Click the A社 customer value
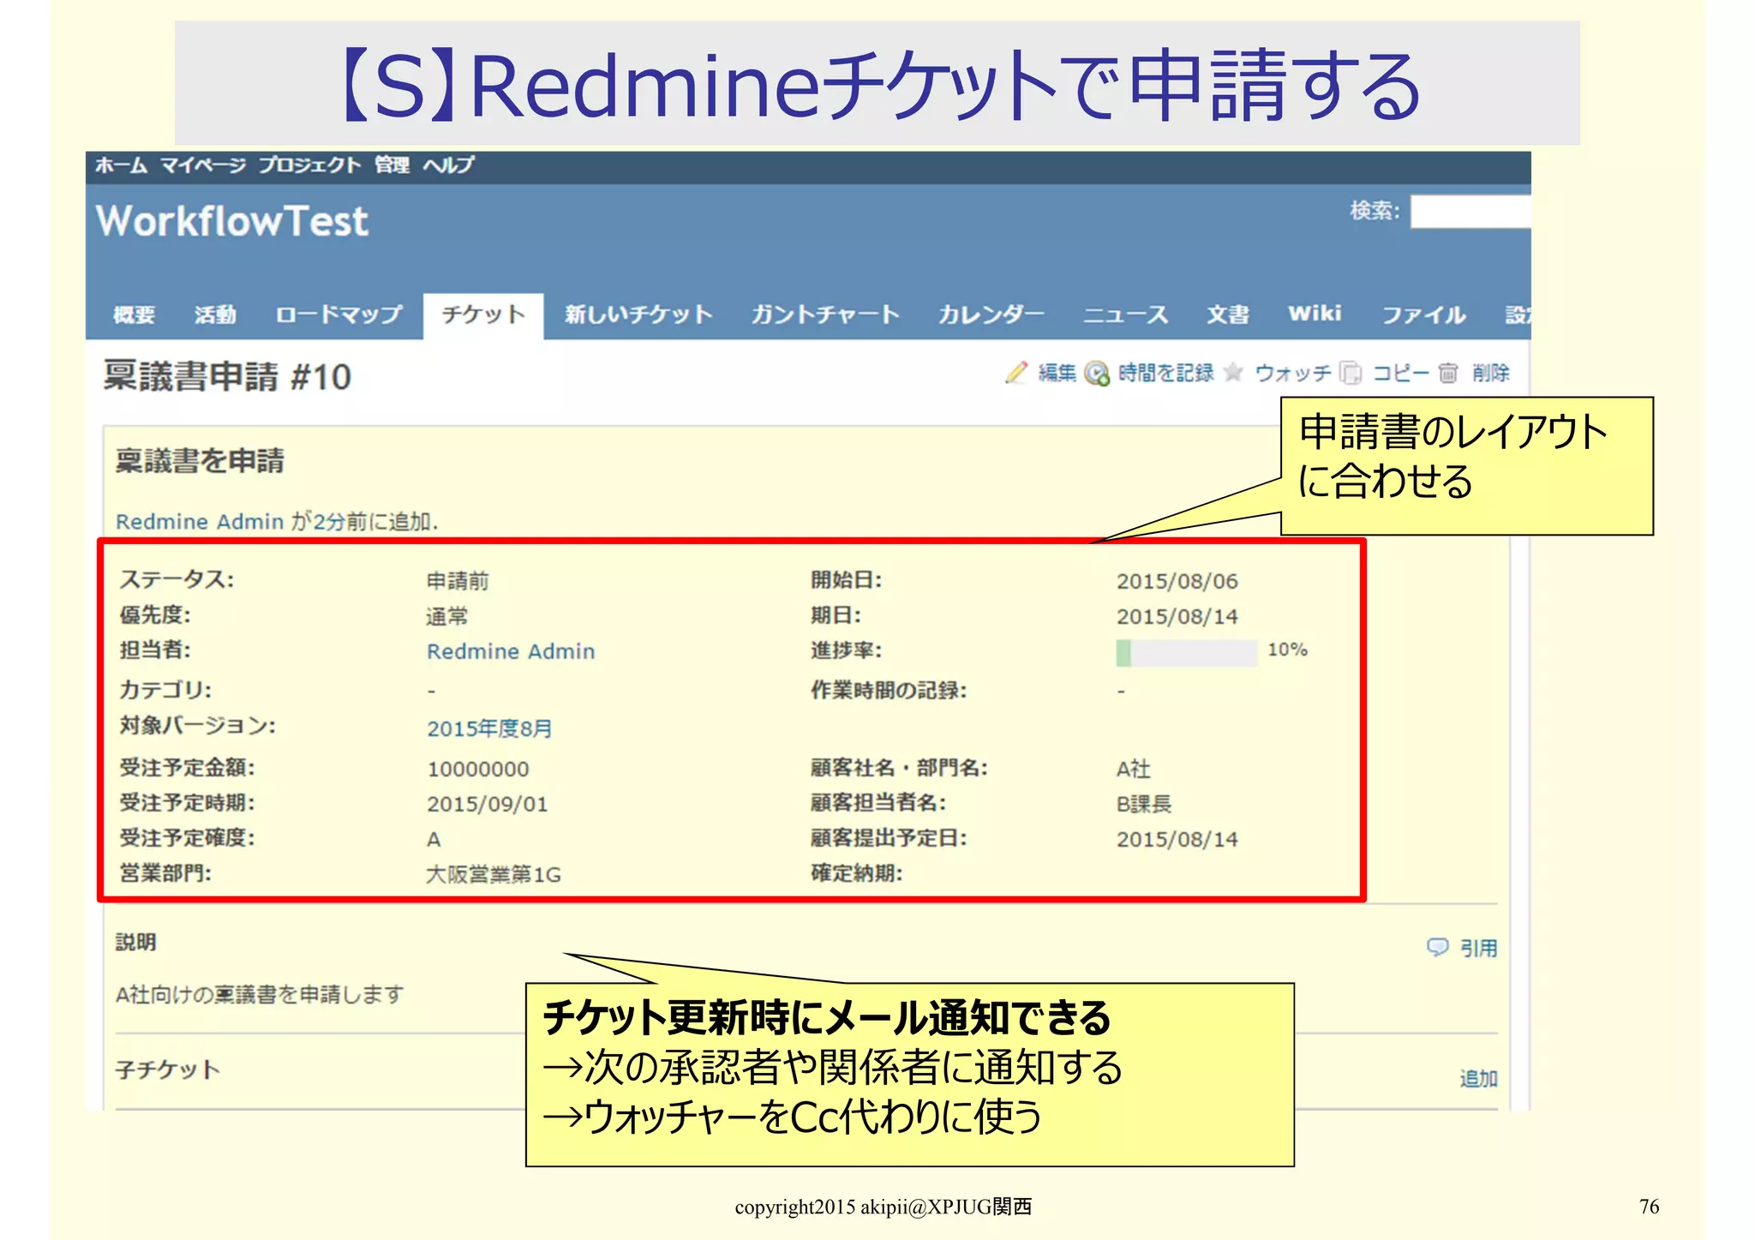This screenshot has width=1755, height=1240. coord(1134,769)
